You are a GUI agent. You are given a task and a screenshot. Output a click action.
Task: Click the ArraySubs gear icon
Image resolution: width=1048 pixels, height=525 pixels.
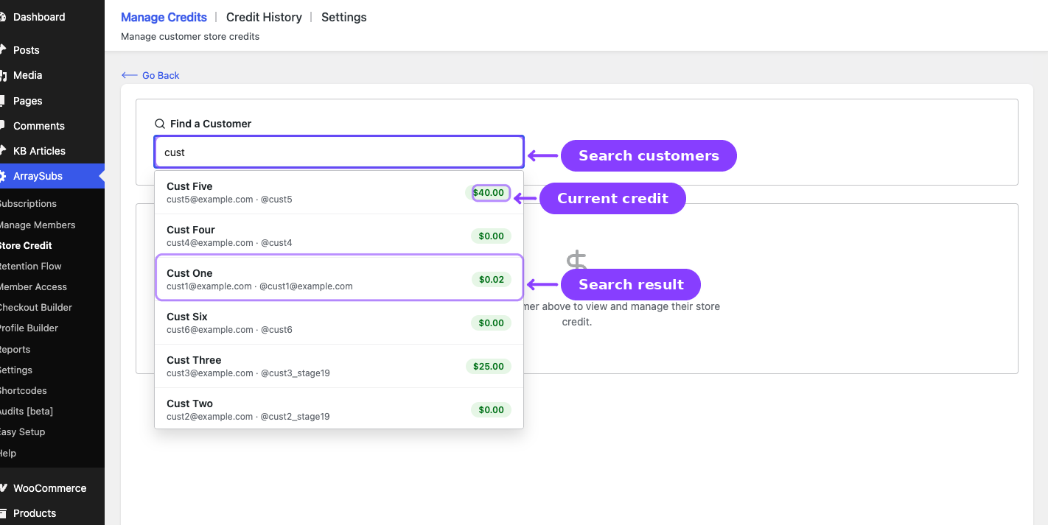(x=2, y=176)
